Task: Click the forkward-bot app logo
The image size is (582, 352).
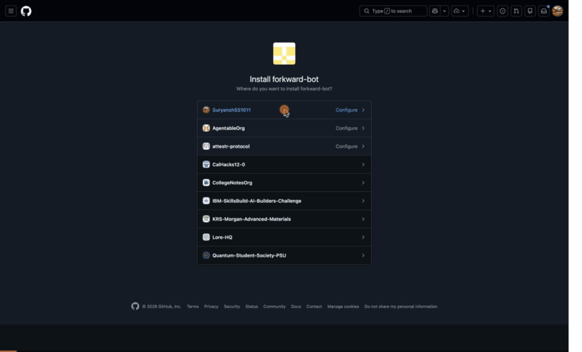Action: pos(285,53)
